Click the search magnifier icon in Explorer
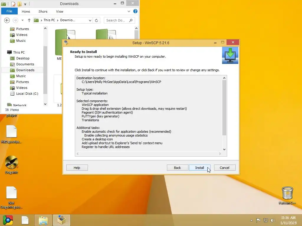The image size is (302, 226). pyautogui.click(x=131, y=20)
